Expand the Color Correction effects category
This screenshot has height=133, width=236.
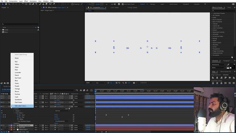pyautogui.click(x=212, y=28)
